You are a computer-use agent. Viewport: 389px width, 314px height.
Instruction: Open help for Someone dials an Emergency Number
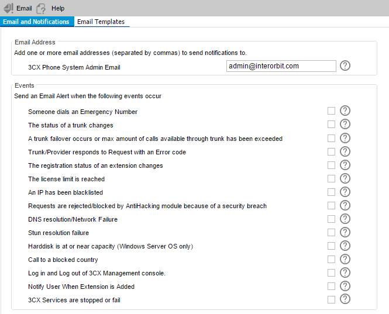tap(345, 111)
